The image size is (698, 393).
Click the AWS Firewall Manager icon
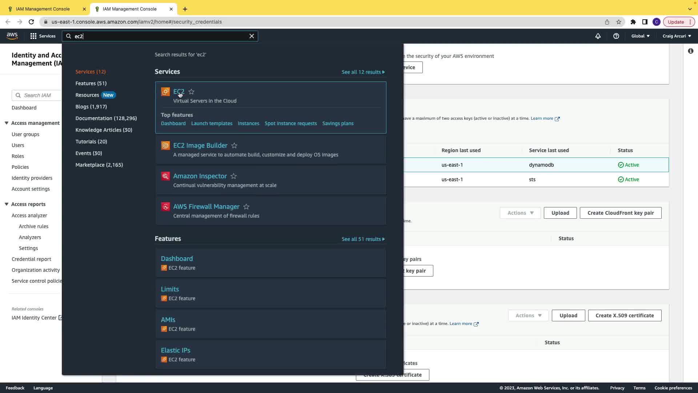(x=165, y=207)
